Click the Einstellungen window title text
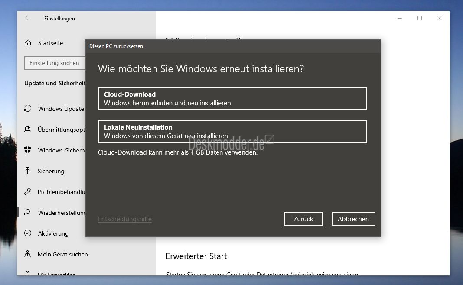The height and width of the screenshot is (285, 463). pos(59,19)
